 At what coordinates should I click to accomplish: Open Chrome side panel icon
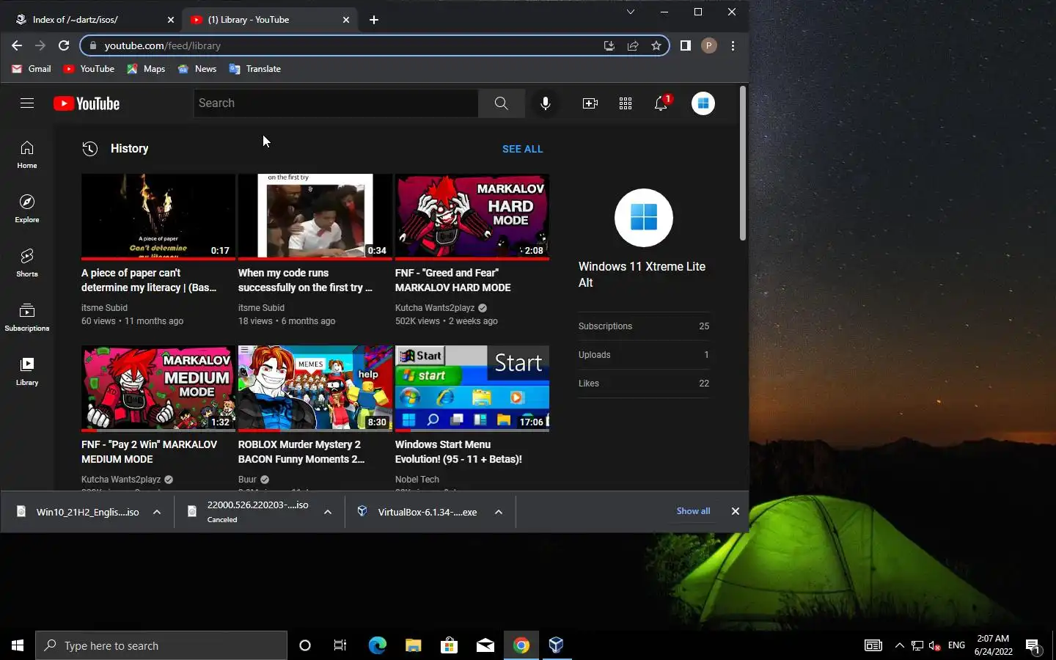686,45
